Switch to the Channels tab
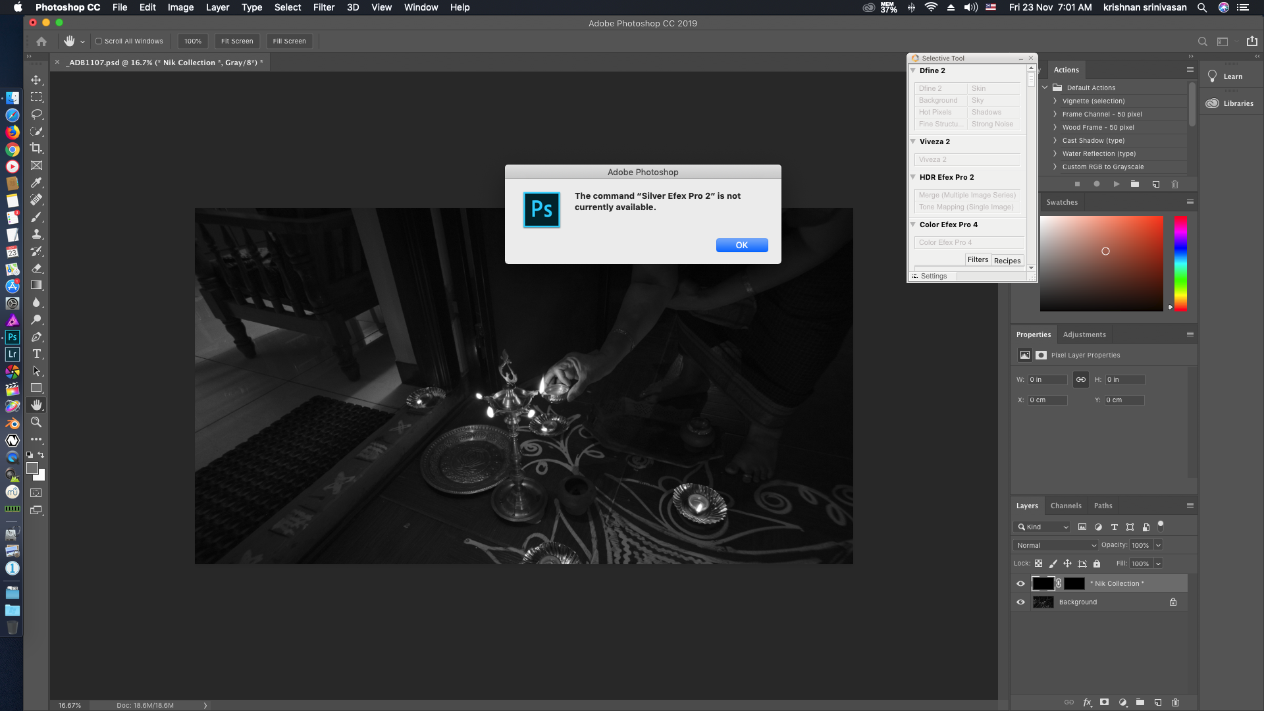This screenshot has width=1264, height=711. pos(1065,506)
